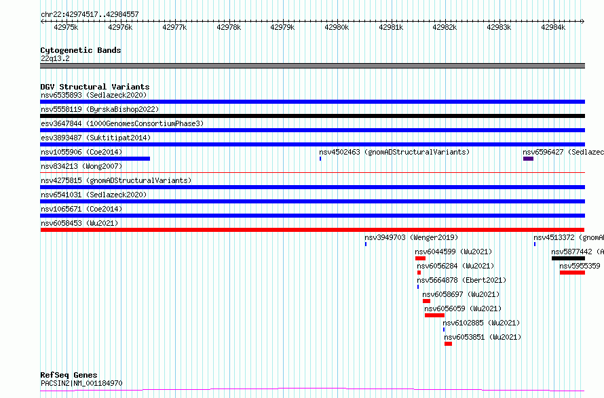Screen dimensions: 604x398
Task: Click the 42984k ruler tick label
Action: [x=553, y=27]
